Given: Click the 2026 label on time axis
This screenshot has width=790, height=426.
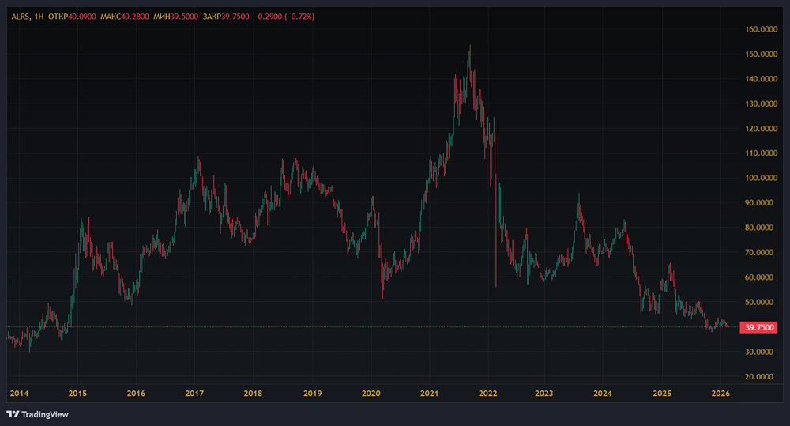Looking at the screenshot, I should tap(720, 394).
